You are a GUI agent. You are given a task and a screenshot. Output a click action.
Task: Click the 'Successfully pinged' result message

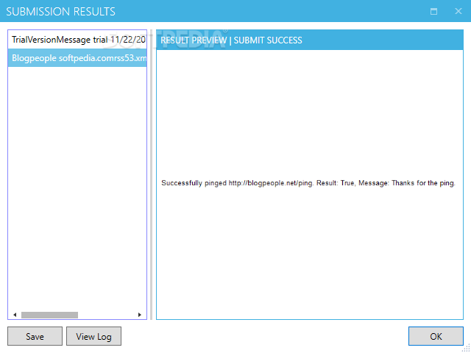click(308, 183)
